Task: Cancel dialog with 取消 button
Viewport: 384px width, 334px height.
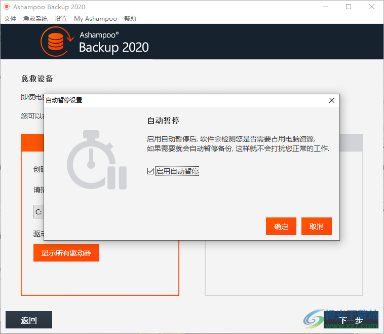Action: click(x=317, y=226)
